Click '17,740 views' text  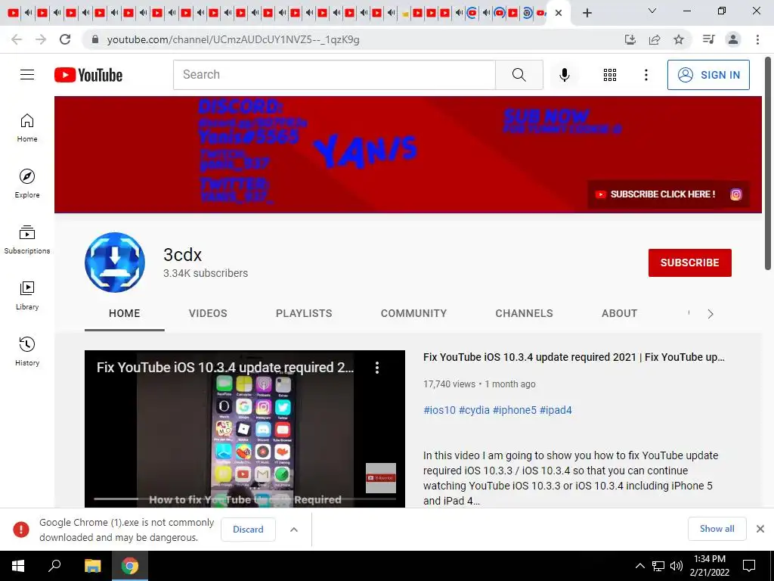pos(449,384)
